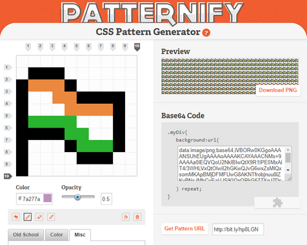
Task: Set grid width to column marker 8
Action: (x=113, y=46)
